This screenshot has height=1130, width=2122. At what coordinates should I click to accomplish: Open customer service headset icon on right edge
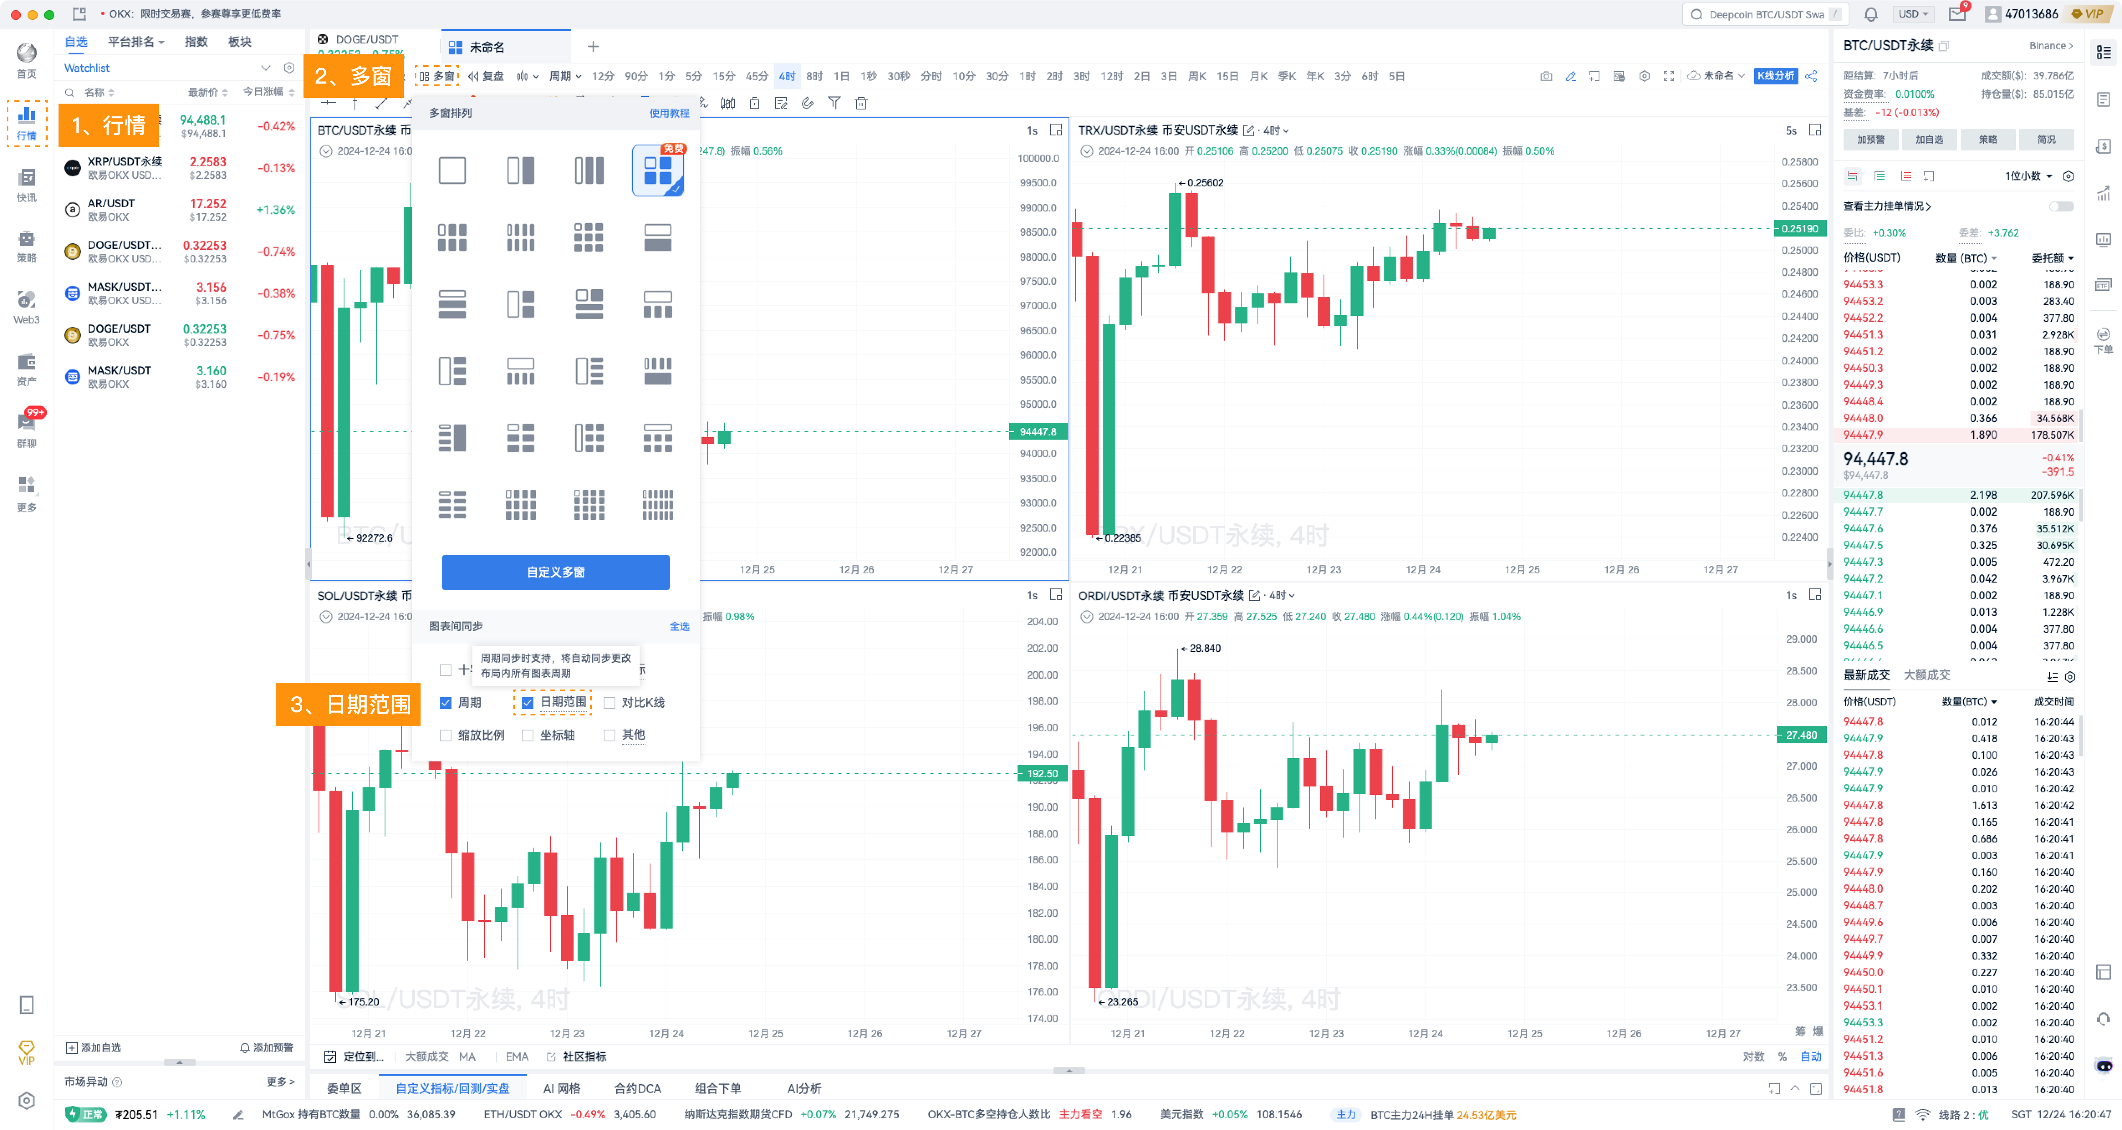(2103, 1020)
